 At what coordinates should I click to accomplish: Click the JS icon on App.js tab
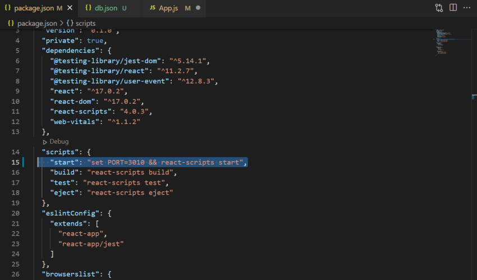153,8
